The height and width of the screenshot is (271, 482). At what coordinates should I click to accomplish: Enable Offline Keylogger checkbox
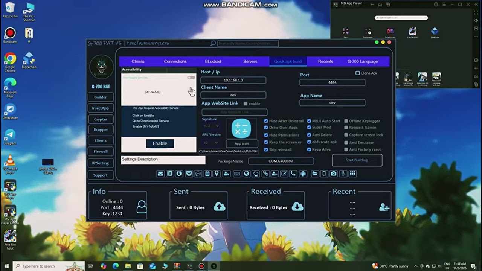(346, 121)
